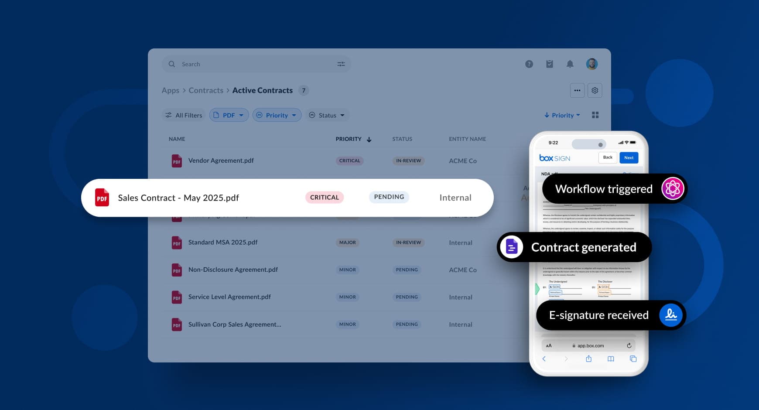Image resolution: width=759 pixels, height=410 pixels.
Task: Switch to grid view layout
Action: (595, 115)
